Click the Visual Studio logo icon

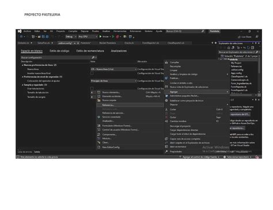[20, 31]
